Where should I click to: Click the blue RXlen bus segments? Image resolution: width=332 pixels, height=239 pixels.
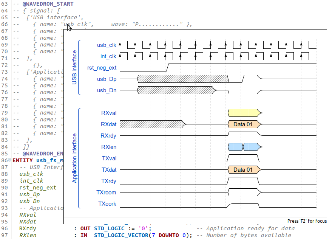[x=244, y=147]
